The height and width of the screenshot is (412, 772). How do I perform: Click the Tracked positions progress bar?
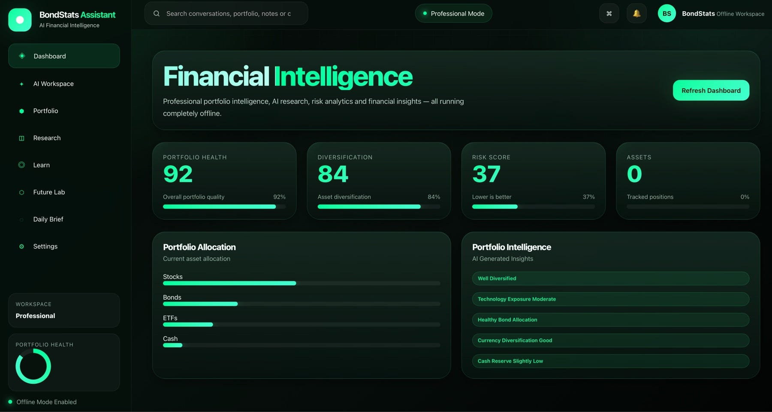(x=688, y=206)
